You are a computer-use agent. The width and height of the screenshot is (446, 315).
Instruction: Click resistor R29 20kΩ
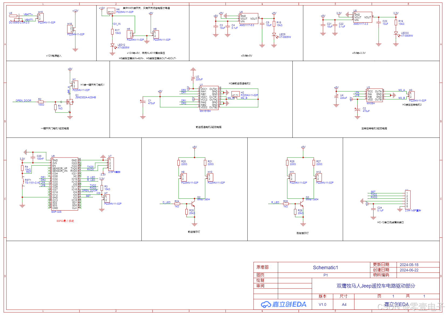(295, 212)
